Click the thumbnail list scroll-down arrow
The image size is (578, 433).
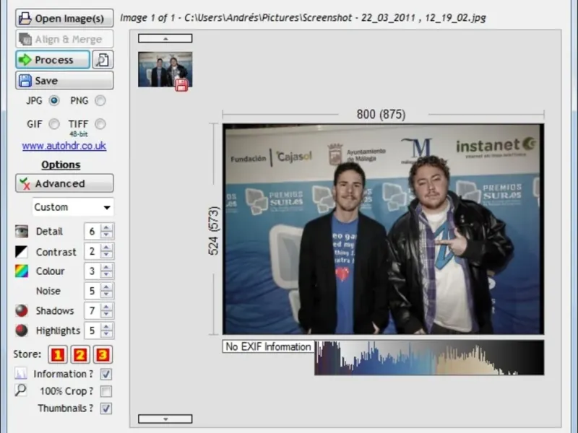[x=165, y=419]
